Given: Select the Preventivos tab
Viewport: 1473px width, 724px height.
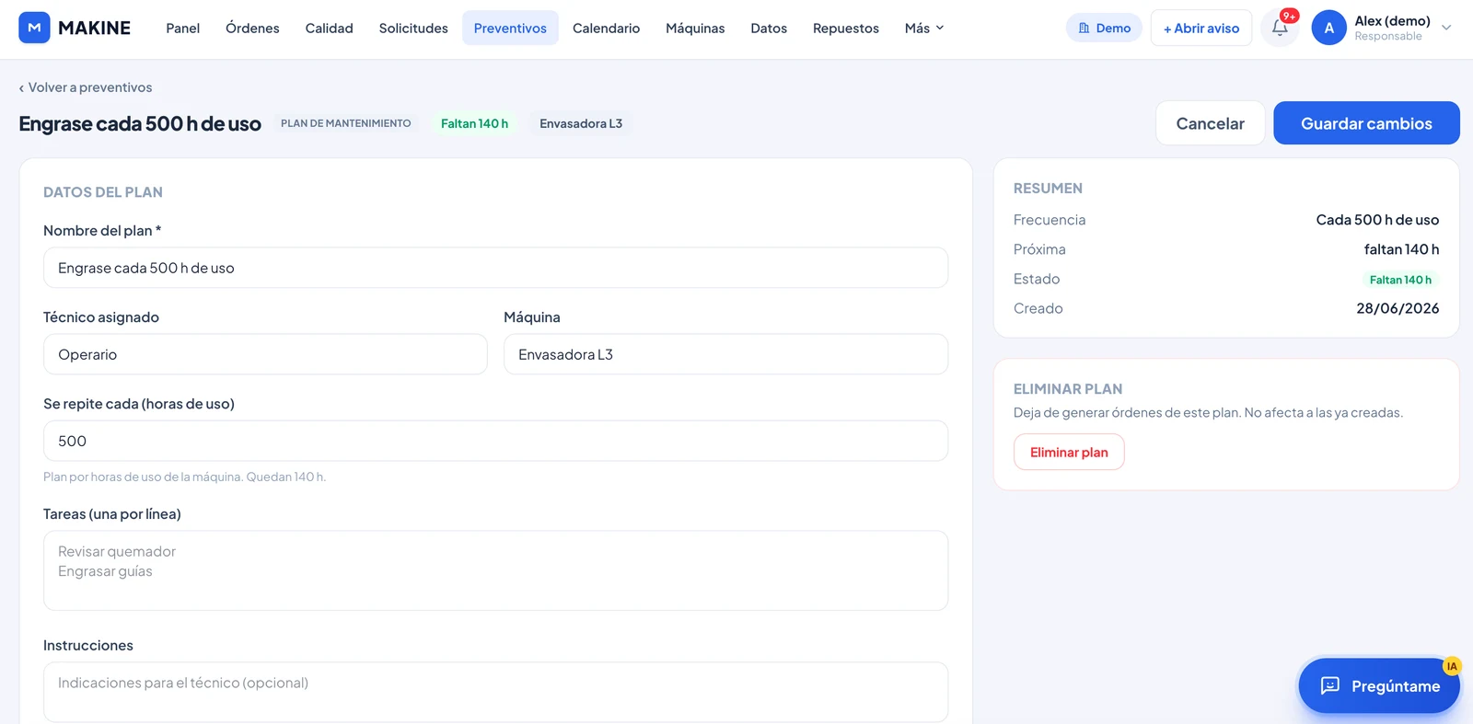Looking at the screenshot, I should click(510, 28).
